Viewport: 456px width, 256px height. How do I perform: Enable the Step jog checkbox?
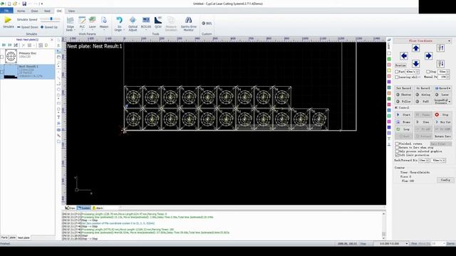point(427,71)
